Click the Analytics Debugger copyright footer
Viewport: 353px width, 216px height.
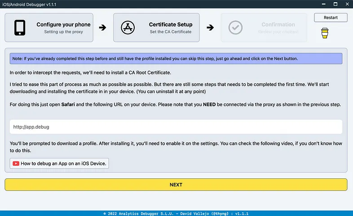[x=176, y=213]
